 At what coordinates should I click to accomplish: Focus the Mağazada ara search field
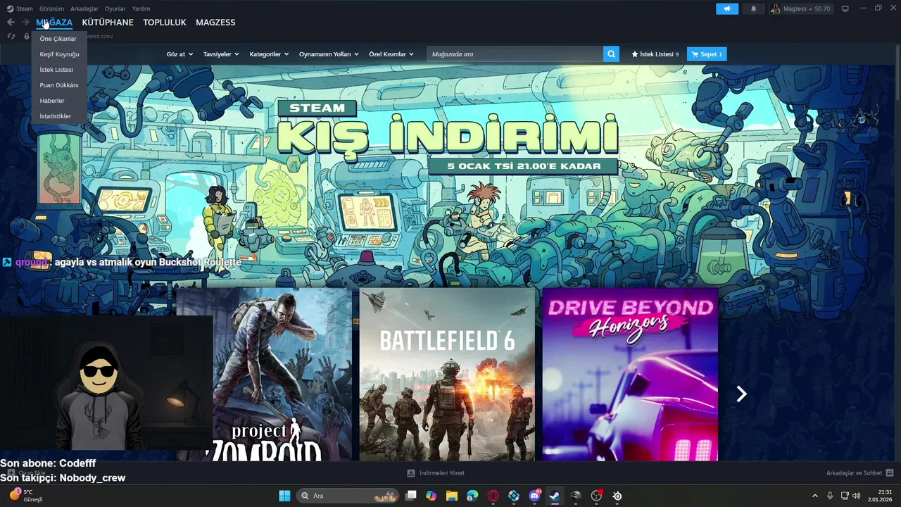(x=515, y=54)
